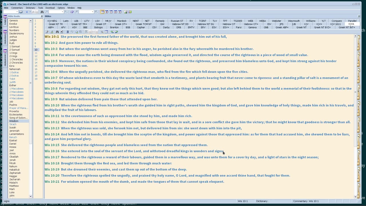Maximize the Commentary window with C icon
Viewport: 366px width, 206px height.
click(x=111, y=12)
